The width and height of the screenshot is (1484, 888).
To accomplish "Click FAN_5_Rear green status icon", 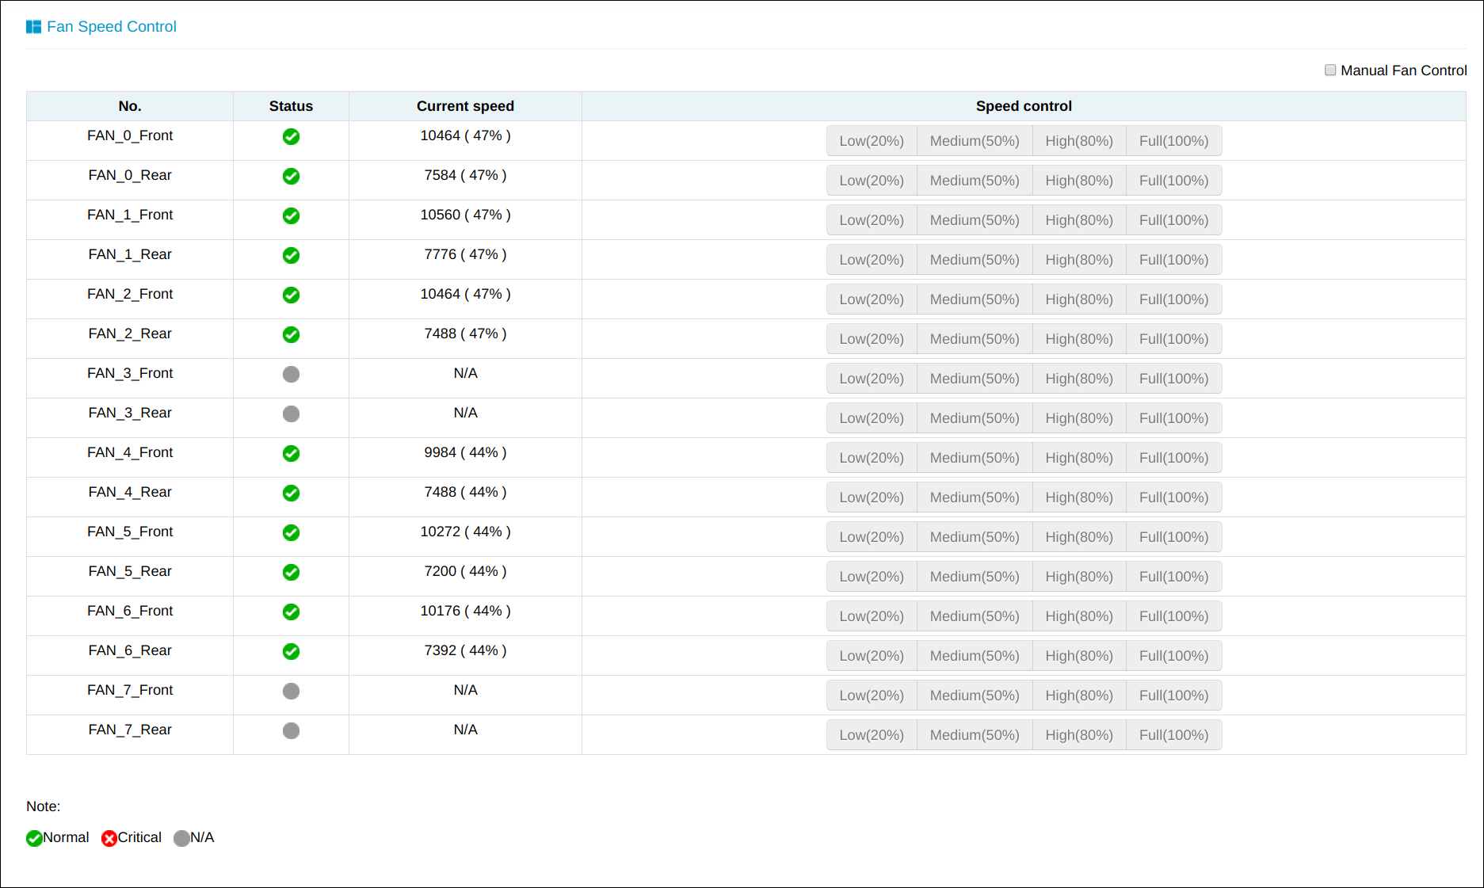I will 291,572.
